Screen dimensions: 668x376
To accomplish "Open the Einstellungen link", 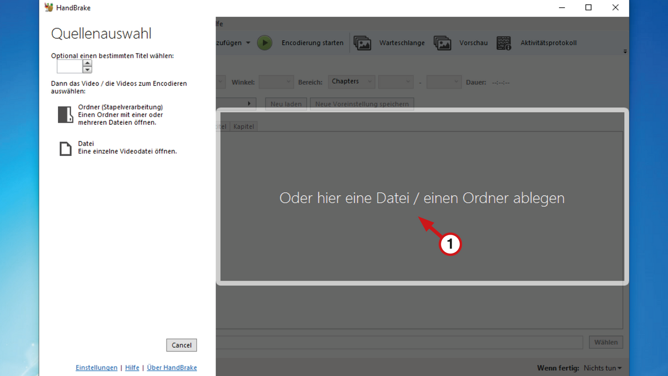I will pos(96,368).
